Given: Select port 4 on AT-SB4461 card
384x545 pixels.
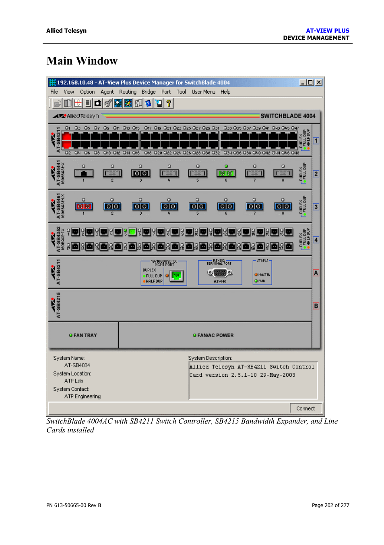Looking at the screenshot, I should click(x=169, y=206).
